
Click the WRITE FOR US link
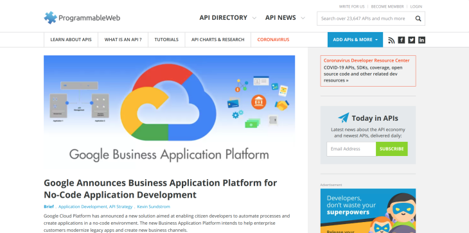pyautogui.click(x=352, y=6)
